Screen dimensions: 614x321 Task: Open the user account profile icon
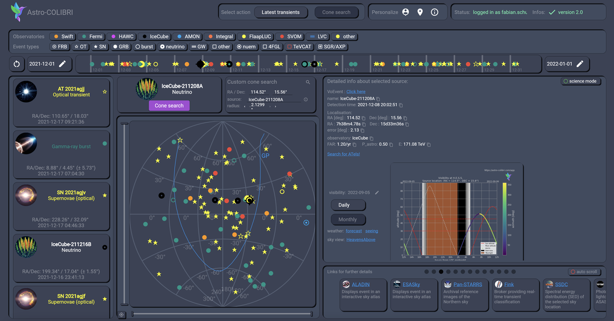coord(406,12)
